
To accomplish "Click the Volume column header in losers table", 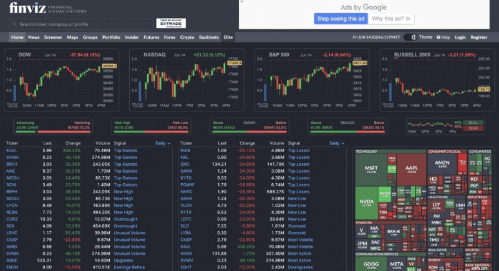I will coord(276,143).
